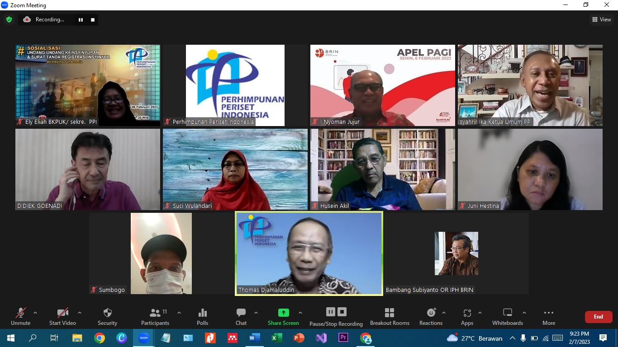The height and width of the screenshot is (347, 618).
Task: Click the green encryption shield icon
Action: tap(9, 19)
